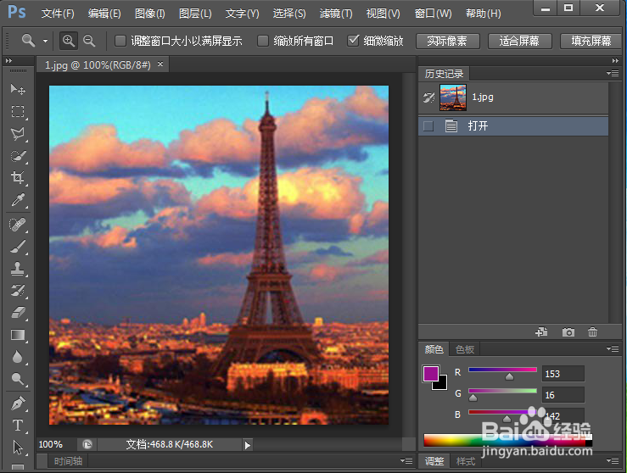This screenshot has width=627, height=473.
Task: Click the status bar preview icon
Action: pos(87,444)
